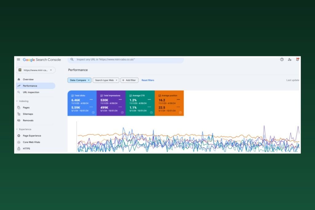Click the Core Web Vitals gauge icon
Viewport: 315px width, 210px height.
tap(19, 142)
